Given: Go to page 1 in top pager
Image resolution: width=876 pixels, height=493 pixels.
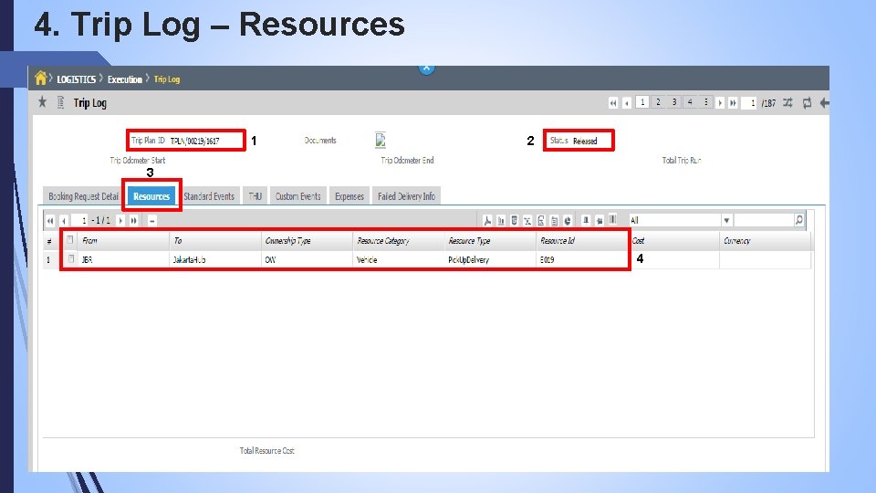Looking at the screenshot, I should tap(642, 102).
